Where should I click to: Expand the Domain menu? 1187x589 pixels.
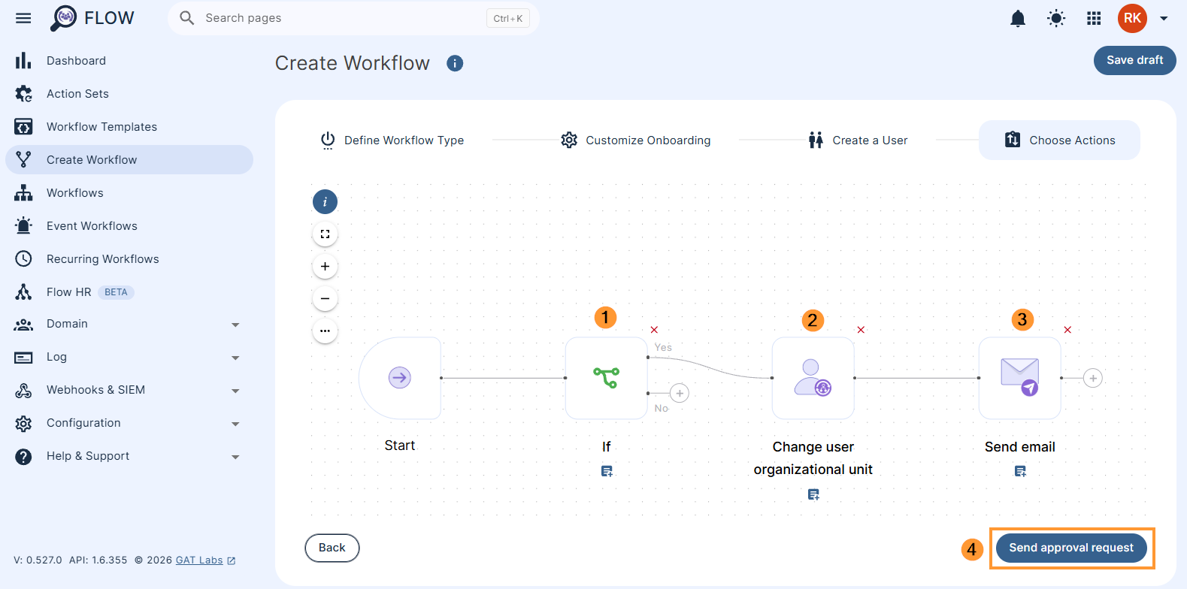pos(129,324)
